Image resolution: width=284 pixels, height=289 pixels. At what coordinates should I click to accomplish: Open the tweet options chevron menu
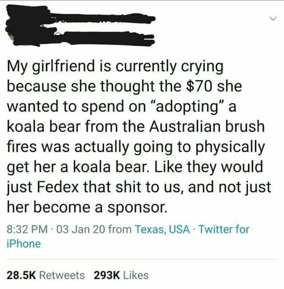coord(273,19)
